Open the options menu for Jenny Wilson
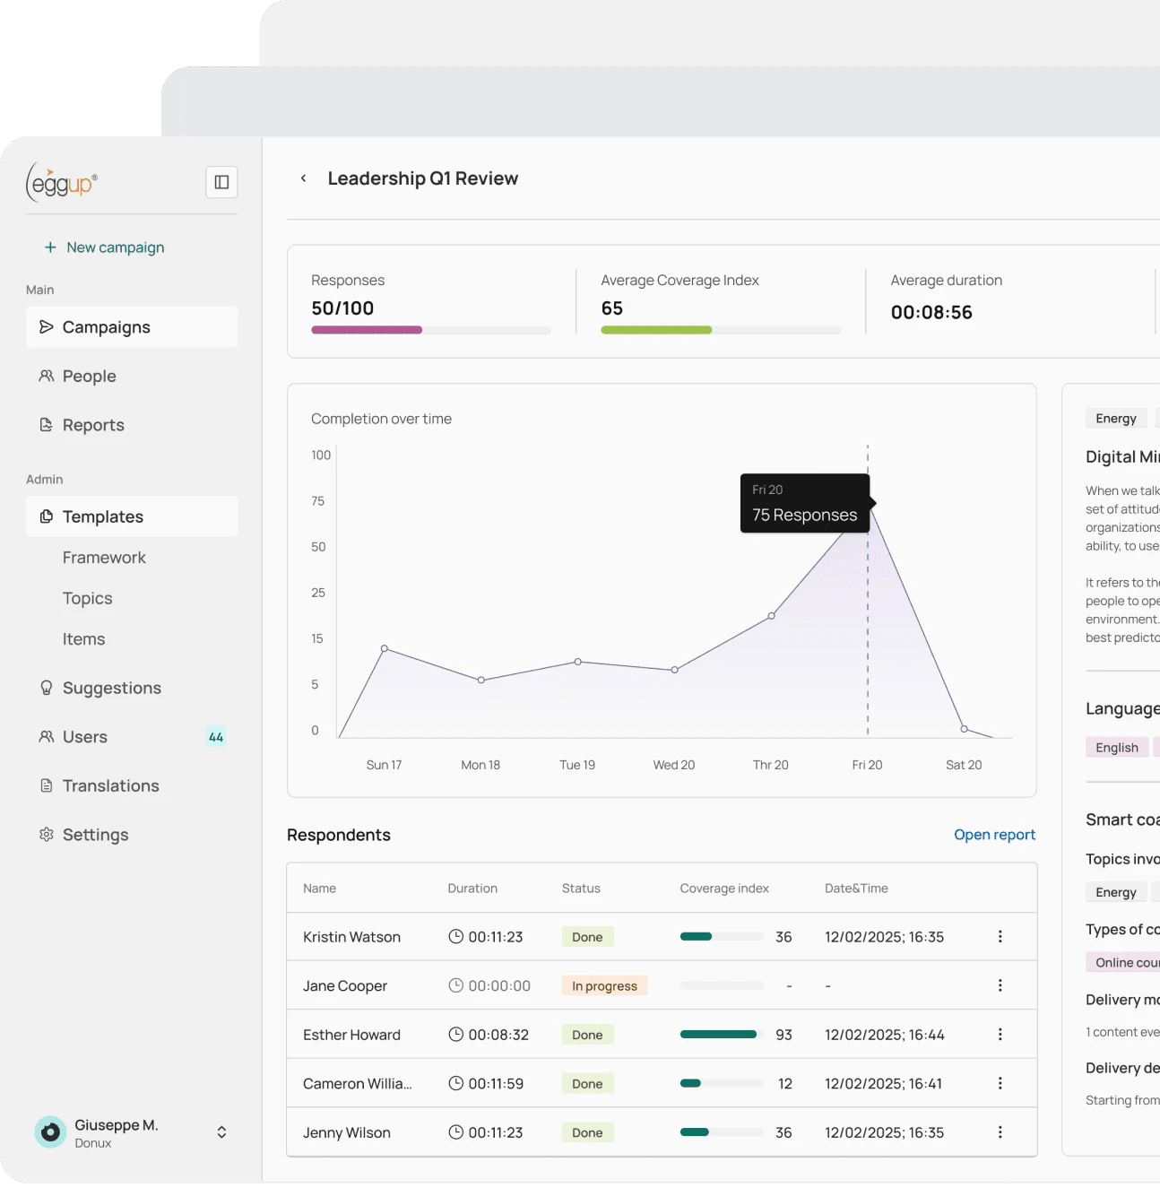 point(1000,1132)
